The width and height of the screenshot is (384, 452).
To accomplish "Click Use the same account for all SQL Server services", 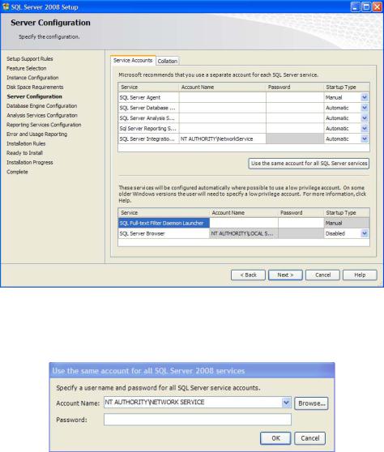I will (x=309, y=164).
